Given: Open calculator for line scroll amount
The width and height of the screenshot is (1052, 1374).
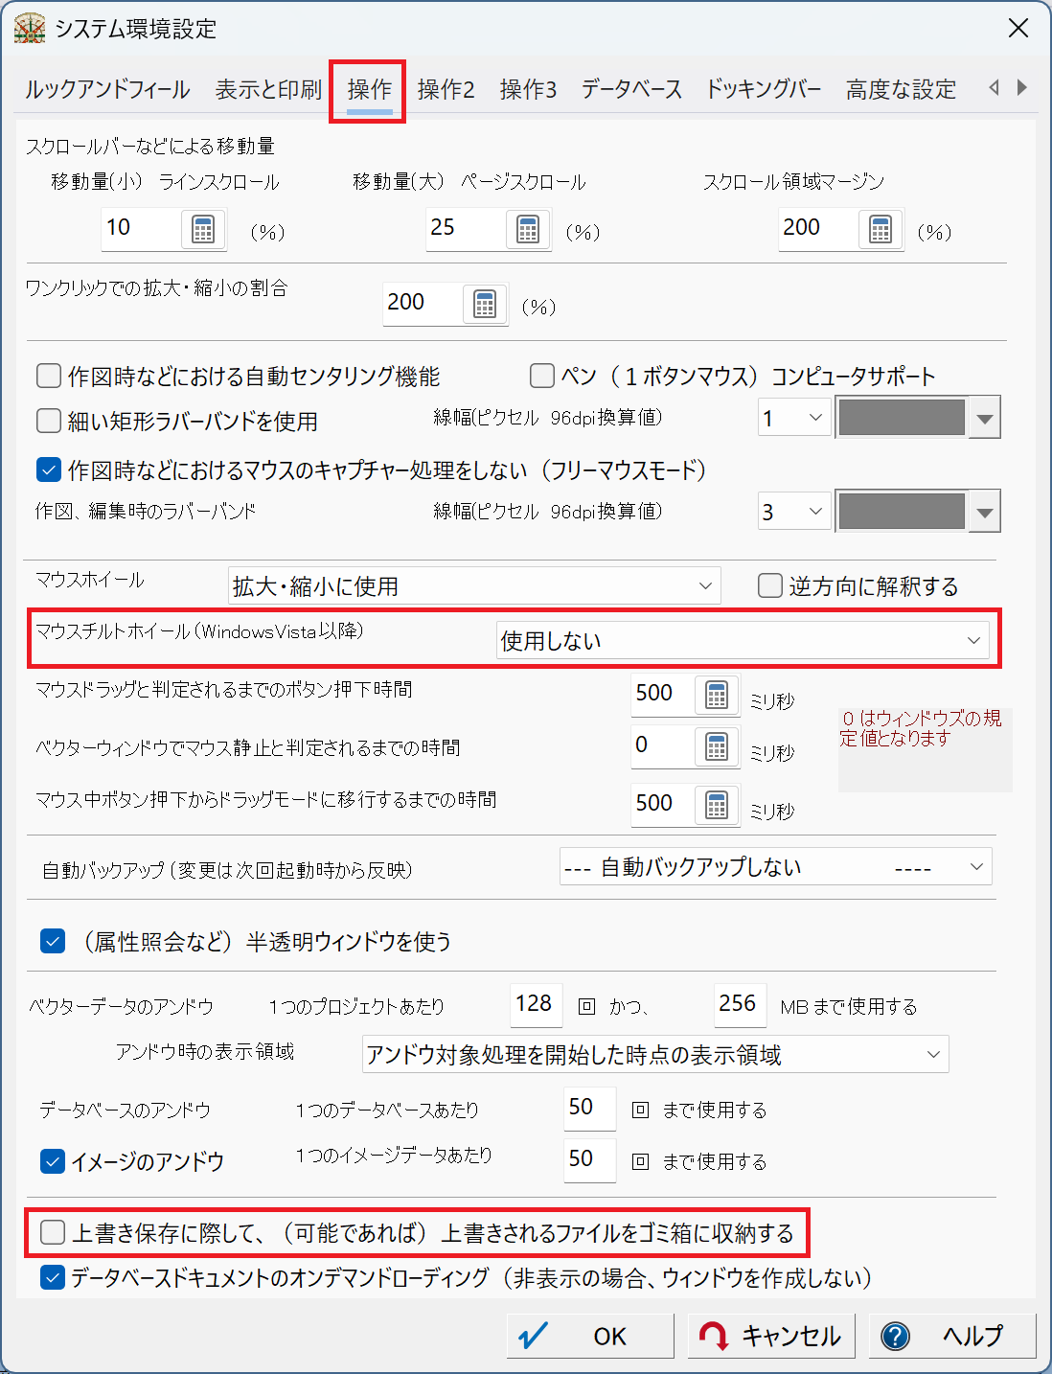Looking at the screenshot, I should click(x=203, y=230).
